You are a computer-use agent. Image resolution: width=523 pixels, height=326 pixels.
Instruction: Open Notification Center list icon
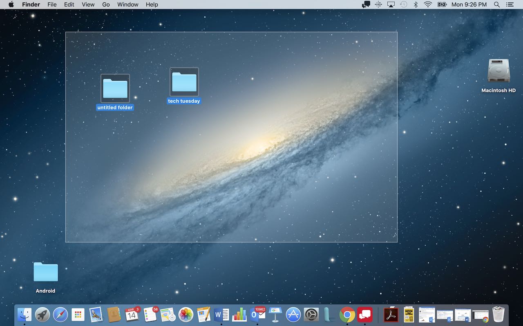[x=510, y=4]
